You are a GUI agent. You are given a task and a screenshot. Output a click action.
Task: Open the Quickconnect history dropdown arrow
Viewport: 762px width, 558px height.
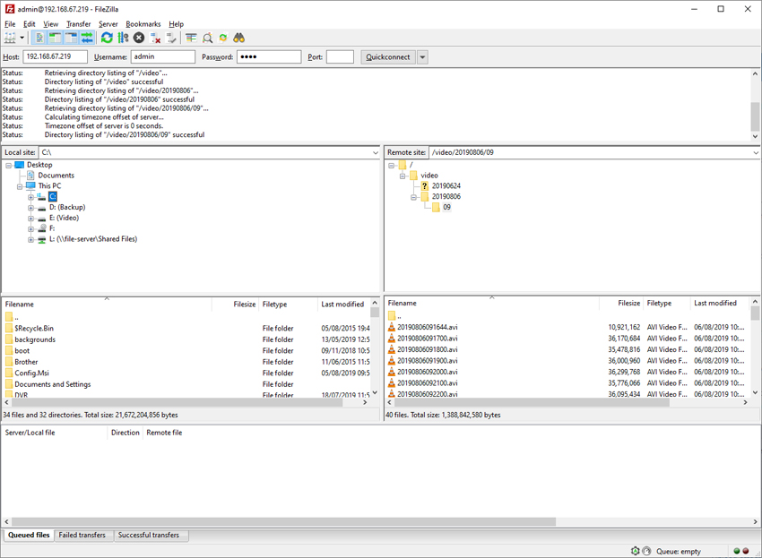[422, 57]
